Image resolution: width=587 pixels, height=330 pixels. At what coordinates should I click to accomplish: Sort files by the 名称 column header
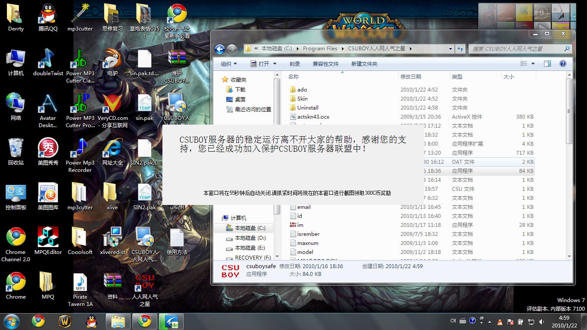pyautogui.click(x=342, y=76)
